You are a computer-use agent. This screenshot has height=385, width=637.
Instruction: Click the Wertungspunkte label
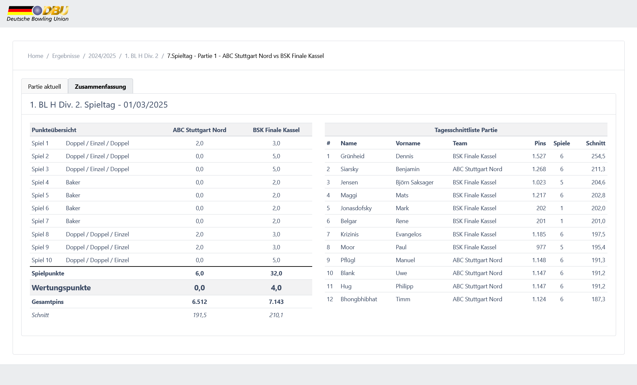[x=61, y=288]
